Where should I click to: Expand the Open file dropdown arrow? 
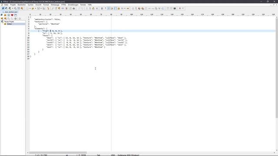36,8
